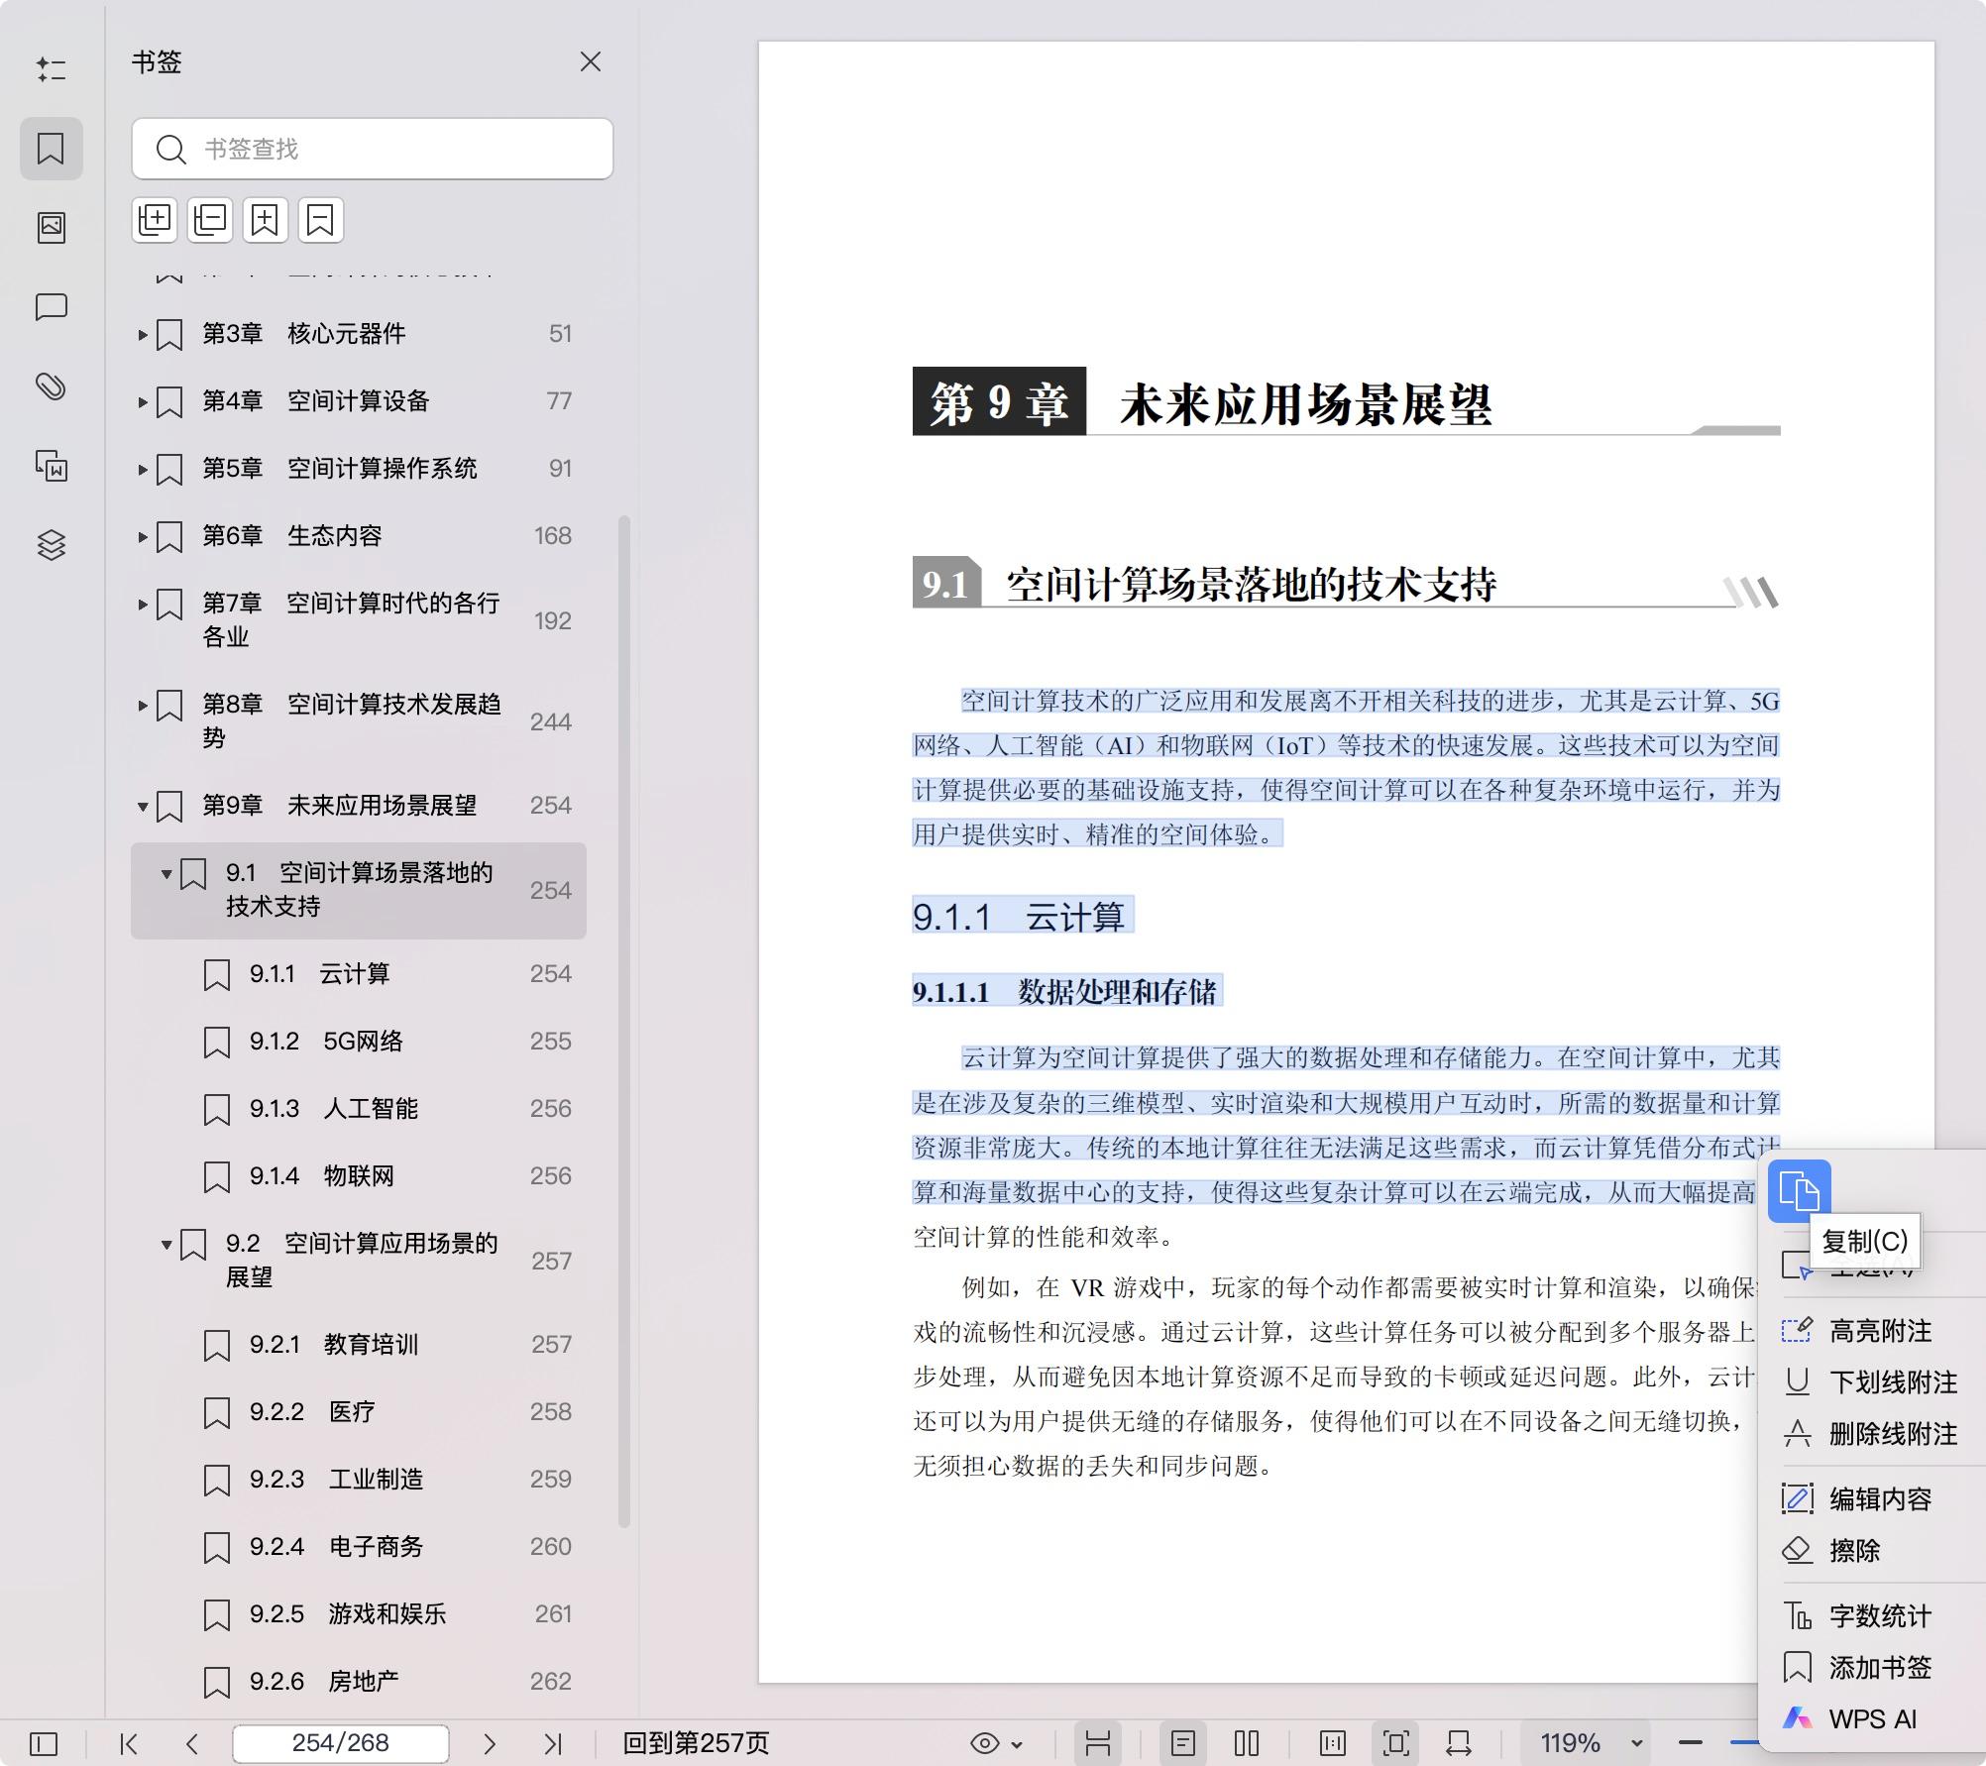Choose 字数统计 from the context menu

click(1877, 1615)
